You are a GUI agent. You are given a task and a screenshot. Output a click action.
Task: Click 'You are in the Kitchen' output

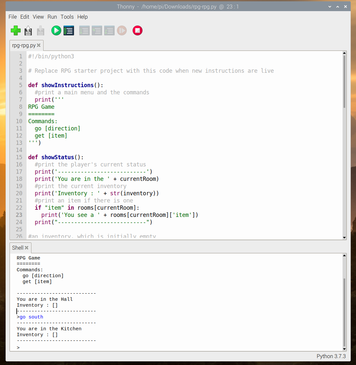click(x=49, y=329)
